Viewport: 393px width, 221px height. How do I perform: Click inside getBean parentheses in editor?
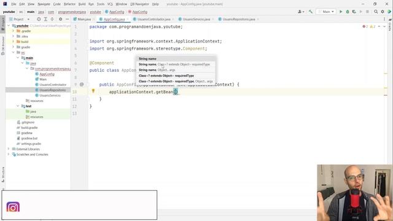(x=176, y=92)
